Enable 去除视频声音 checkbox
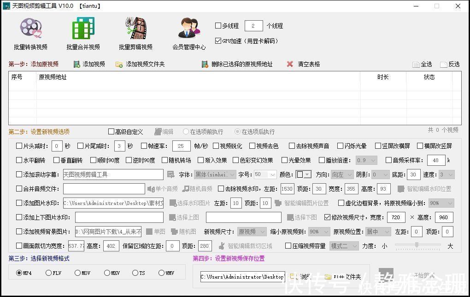 pos(292,146)
